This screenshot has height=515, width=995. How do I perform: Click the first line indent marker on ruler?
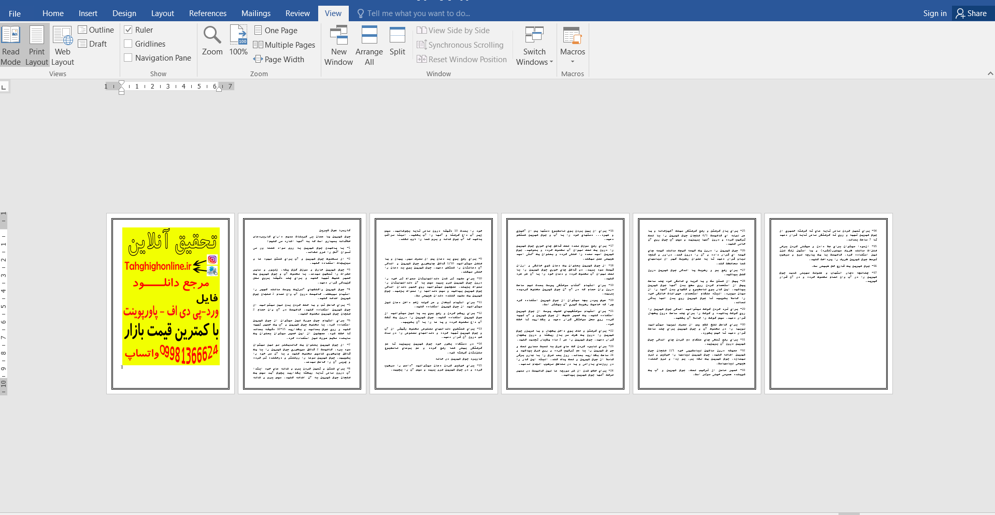[122, 83]
